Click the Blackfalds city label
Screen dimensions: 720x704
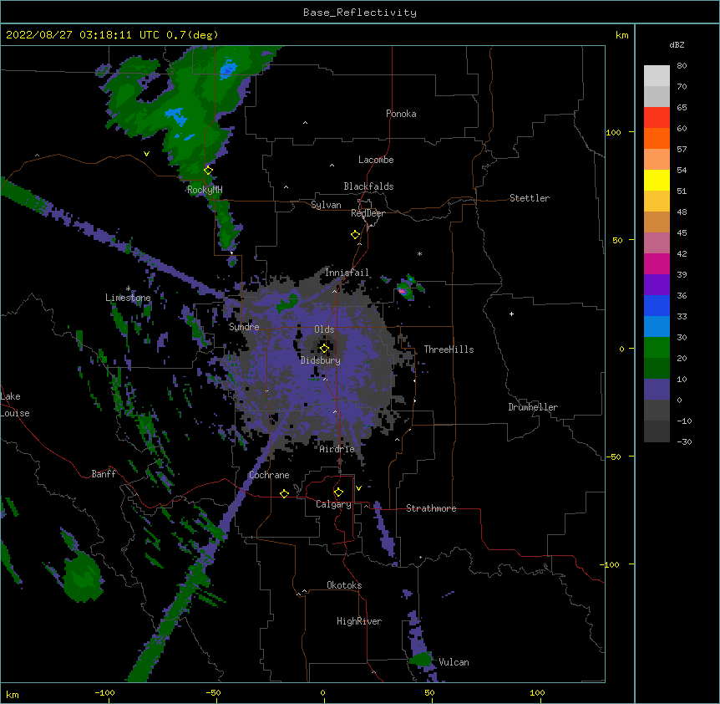click(368, 186)
